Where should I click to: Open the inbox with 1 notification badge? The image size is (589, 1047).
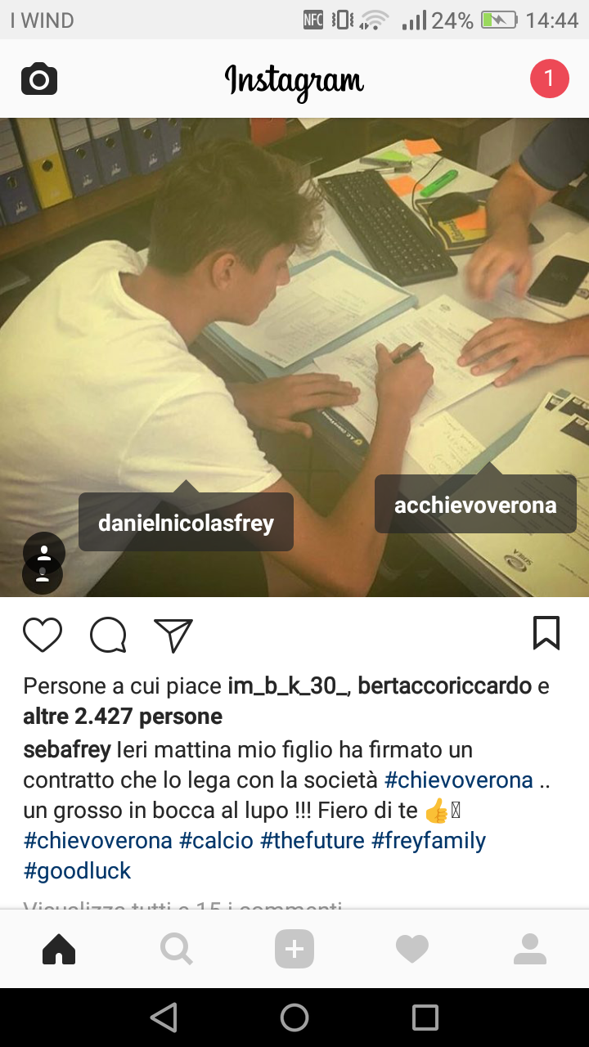point(549,79)
